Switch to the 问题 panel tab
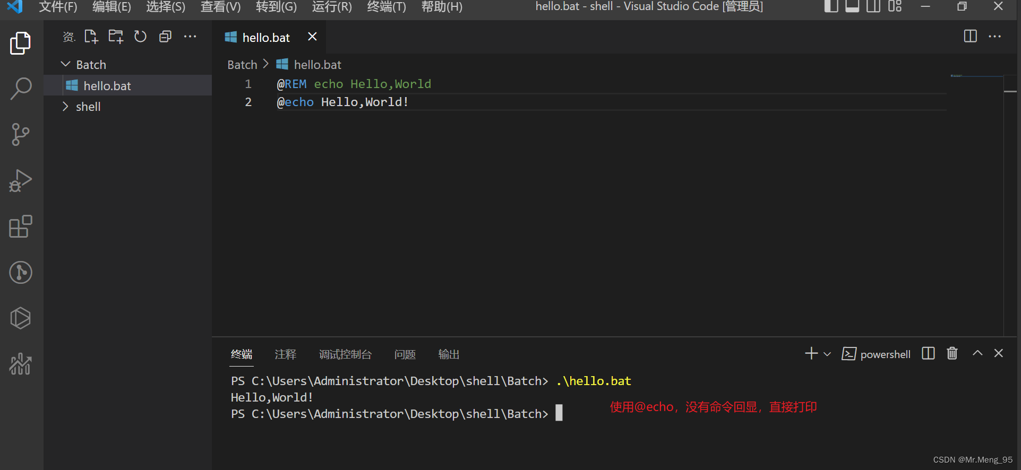 click(x=405, y=354)
